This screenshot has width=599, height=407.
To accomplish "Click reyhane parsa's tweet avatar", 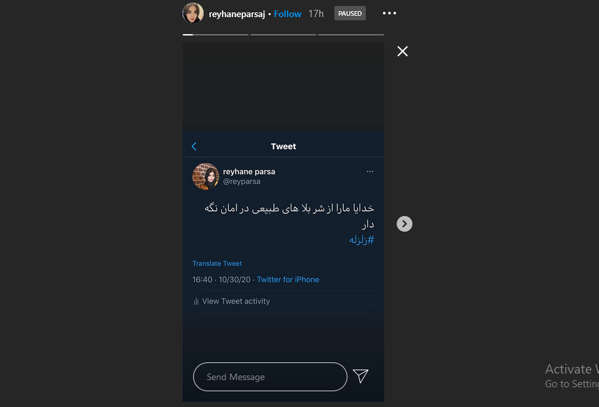I will [x=206, y=177].
